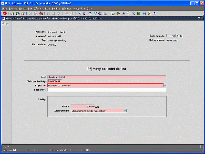Click the question mark help icon
205x154 pixels.
pyautogui.click(x=155, y=14)
